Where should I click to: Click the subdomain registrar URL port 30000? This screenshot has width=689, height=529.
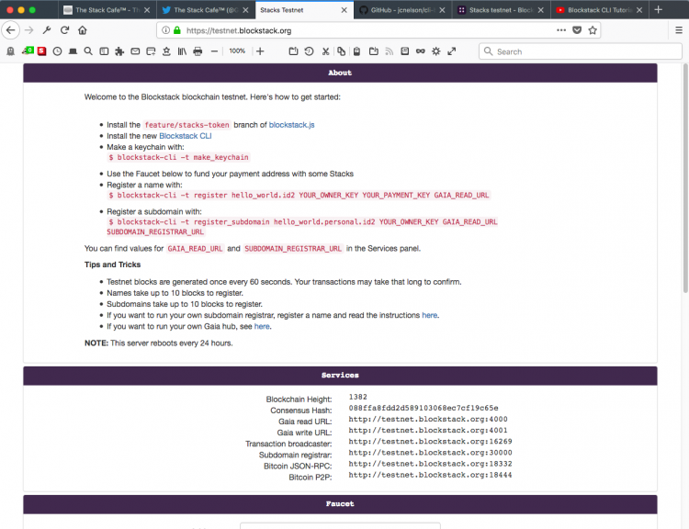(x=430, y=453)
